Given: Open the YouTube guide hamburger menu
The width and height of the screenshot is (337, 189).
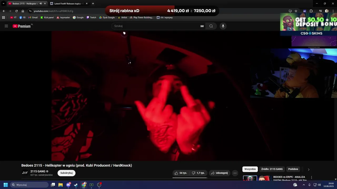Looking at the screenshot, I should pyautogui.click(x=6, y=26).
